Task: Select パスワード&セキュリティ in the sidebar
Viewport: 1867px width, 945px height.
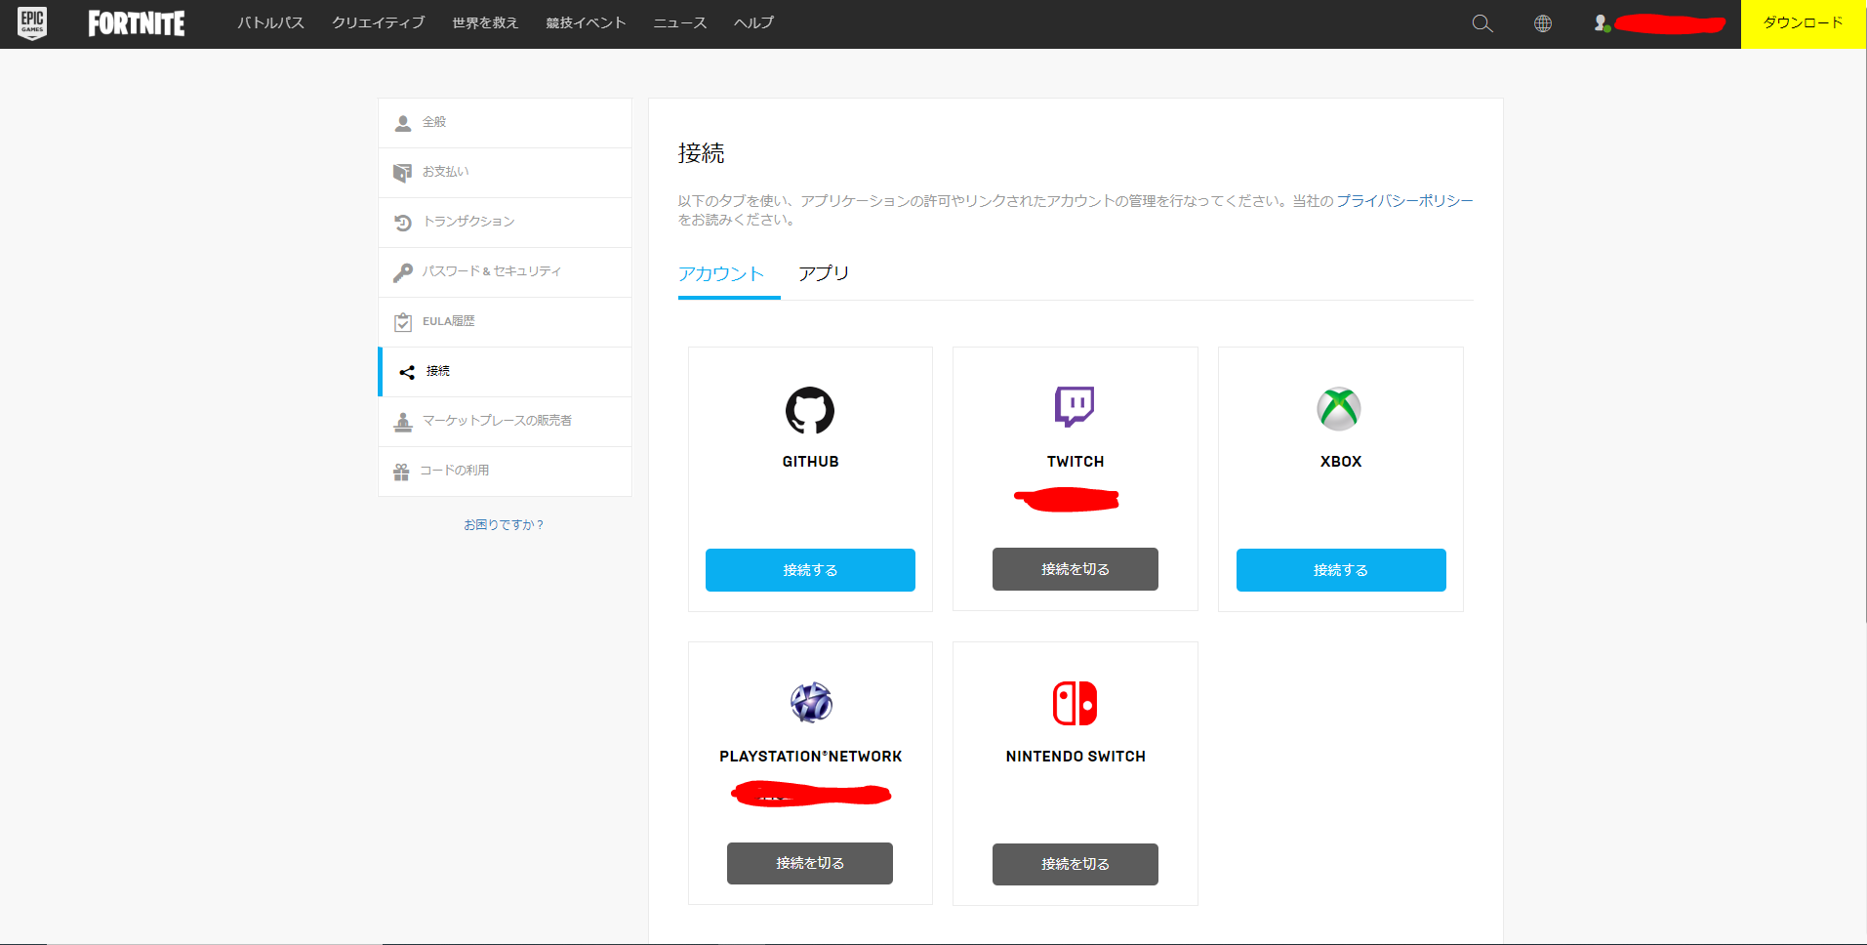Action: 505,272
